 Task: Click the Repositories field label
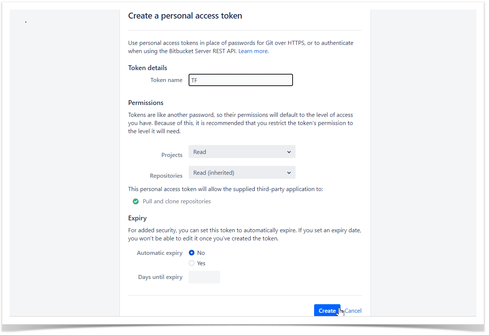coord(166,176)
